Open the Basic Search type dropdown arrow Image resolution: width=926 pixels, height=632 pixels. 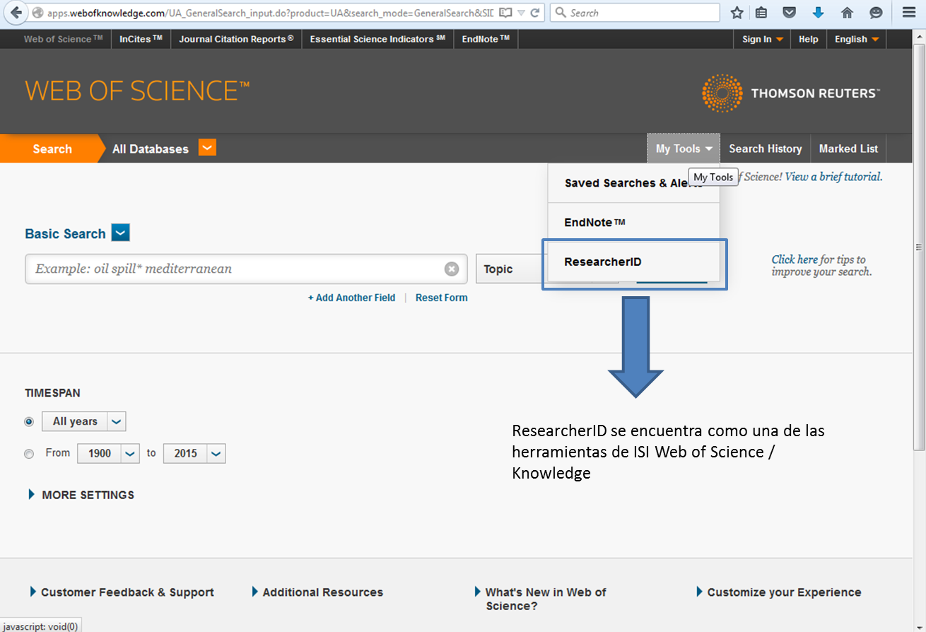pos(120,233)
